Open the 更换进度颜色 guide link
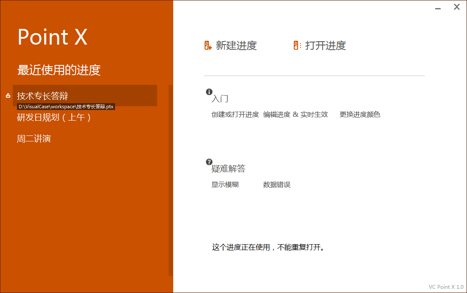The image size is (467, 293). [360, 115]
